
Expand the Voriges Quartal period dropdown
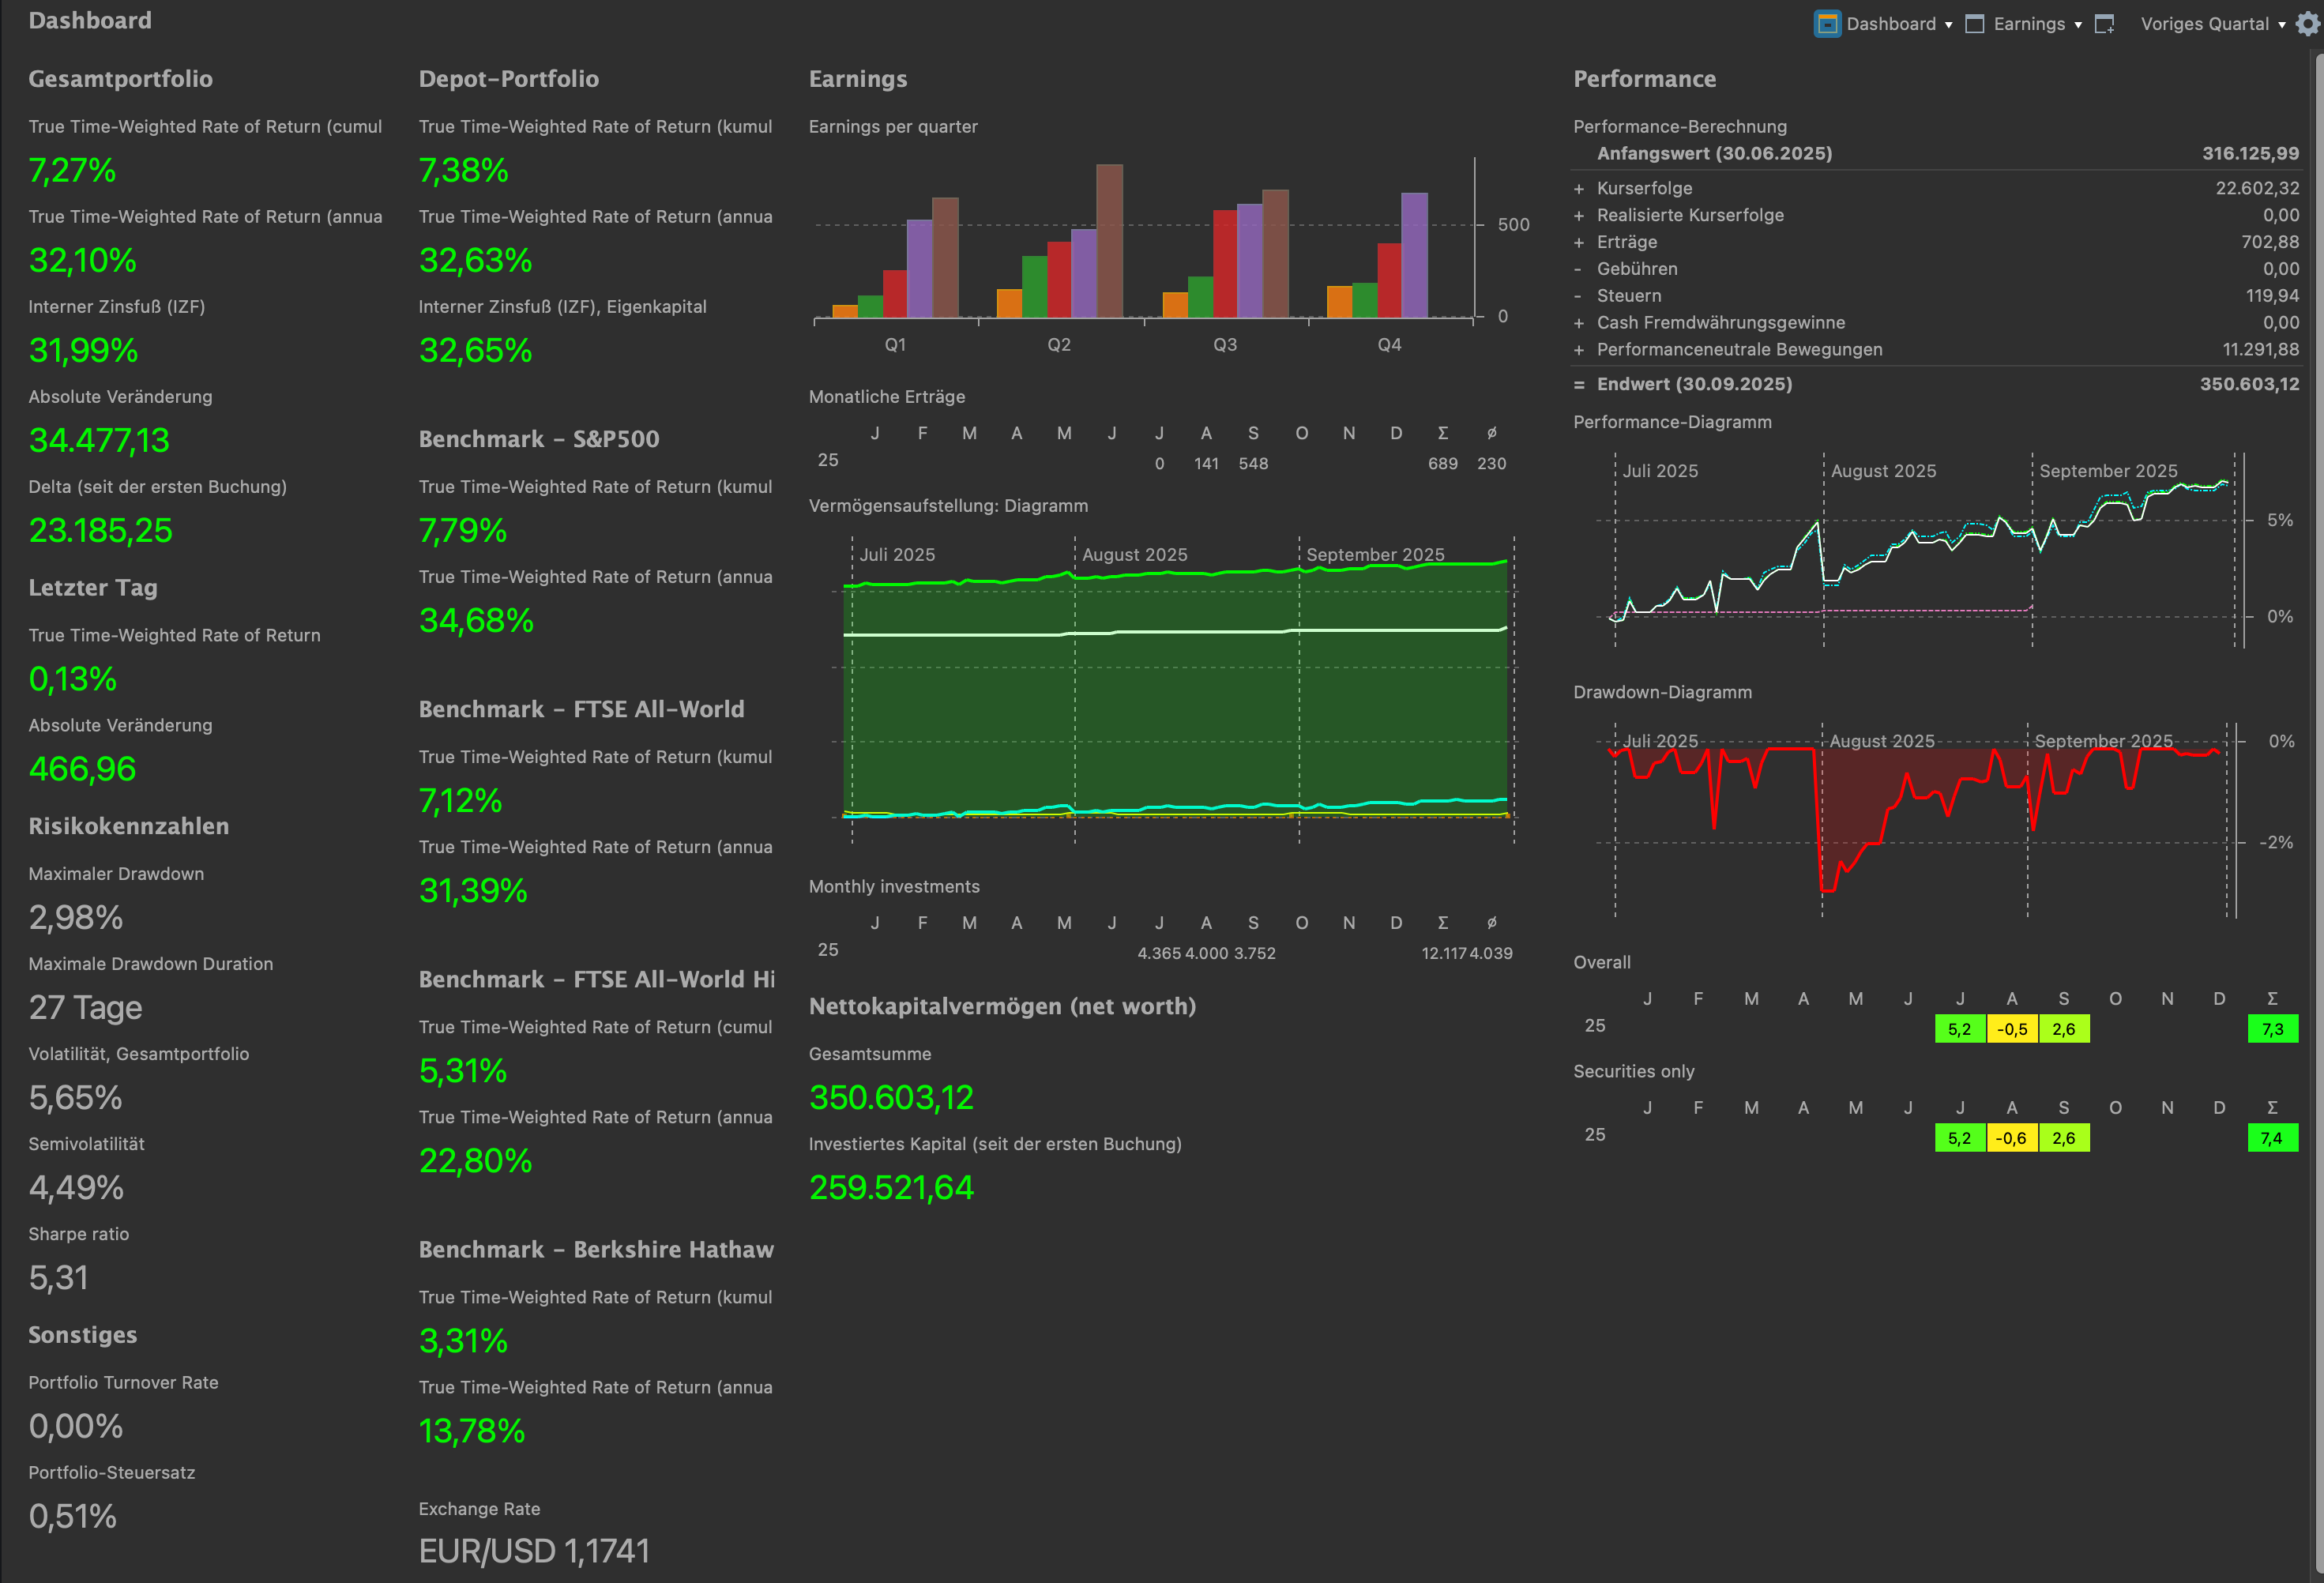[x=2282, y=25]
